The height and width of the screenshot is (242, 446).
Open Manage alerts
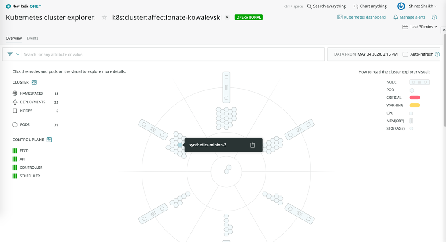409,17
